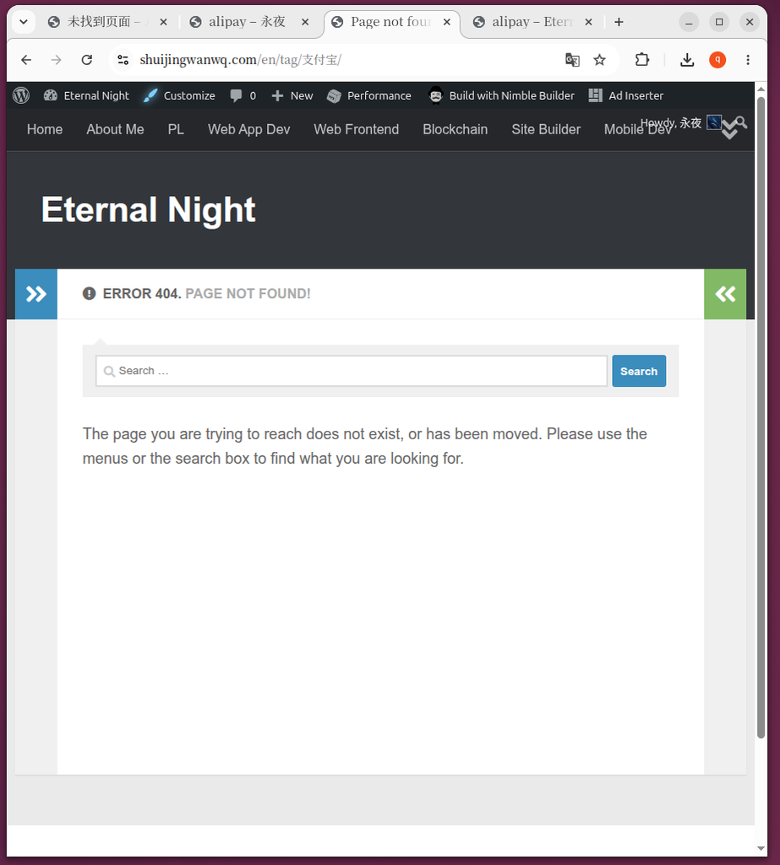Screen dimensions: 780x865
Task: Click the blue Search button
Action: coord(639,371)
